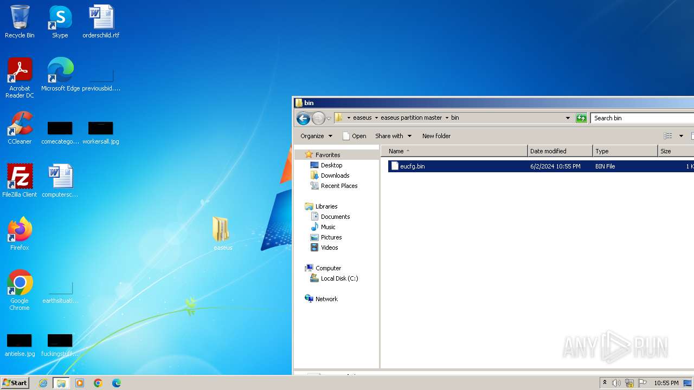Screen dimensions: 694x390
Task: Click the taskbar clock showing 10:55 PM
Action: point(666,383)
